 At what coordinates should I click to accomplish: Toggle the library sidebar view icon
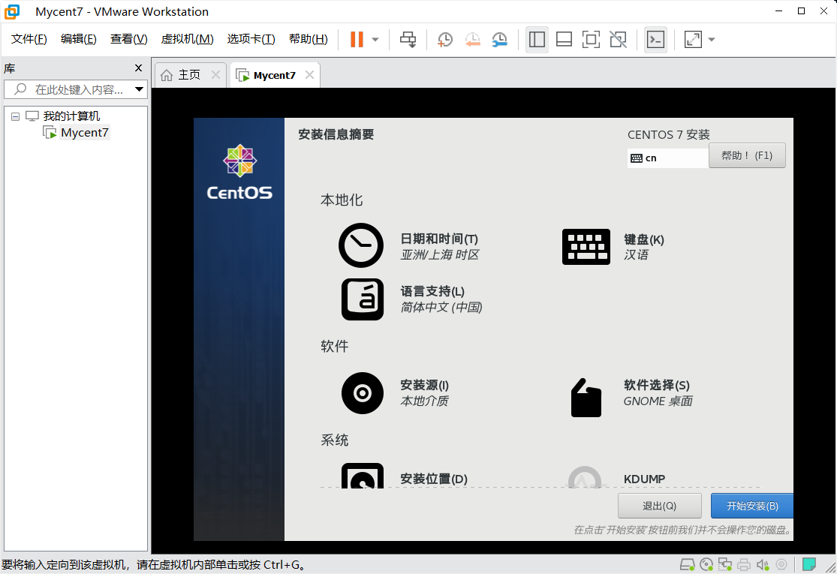pyautogui.click(x=537, y=40)
